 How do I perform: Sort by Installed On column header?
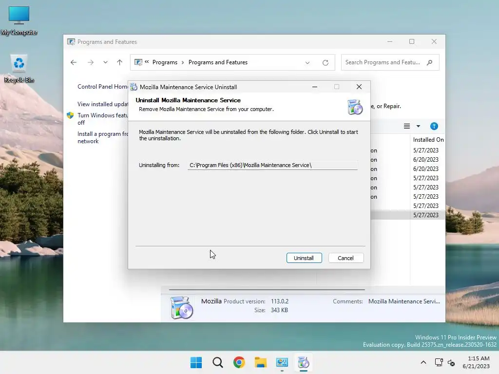[x=428, y=140]
